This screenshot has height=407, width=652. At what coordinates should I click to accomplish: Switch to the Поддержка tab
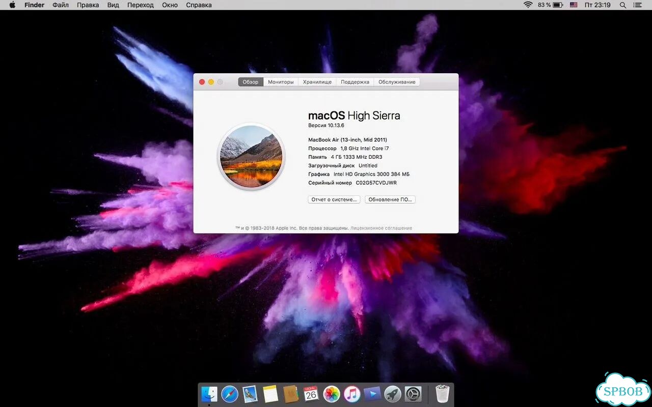coord(355,82)
